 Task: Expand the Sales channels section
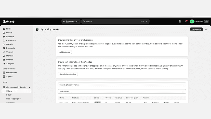click(9, 69)
